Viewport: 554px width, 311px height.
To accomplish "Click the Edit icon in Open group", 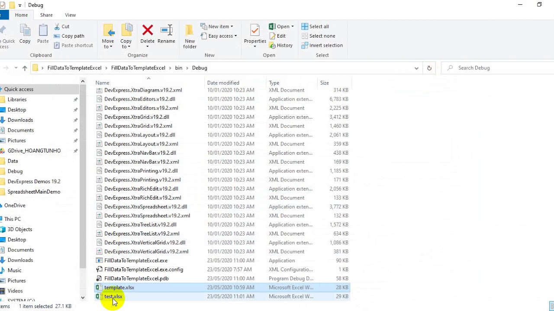I will [272, 36].
